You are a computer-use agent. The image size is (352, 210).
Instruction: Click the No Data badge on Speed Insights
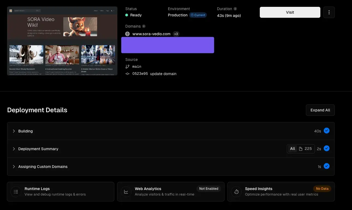322,189
